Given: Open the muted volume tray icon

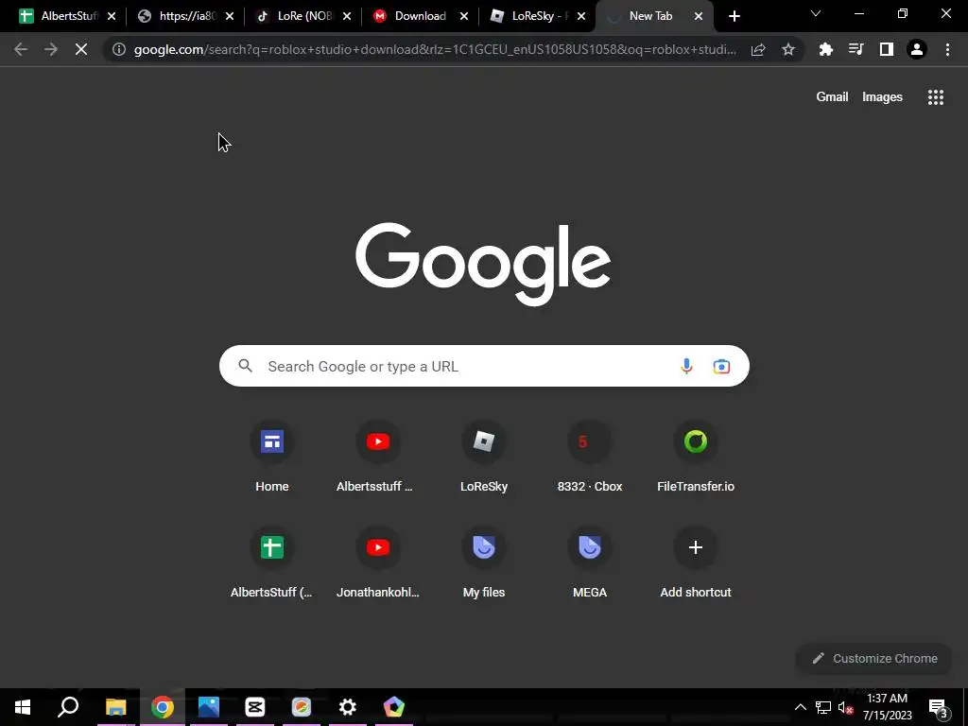Looking at the screenshot, I should [846, 707].
